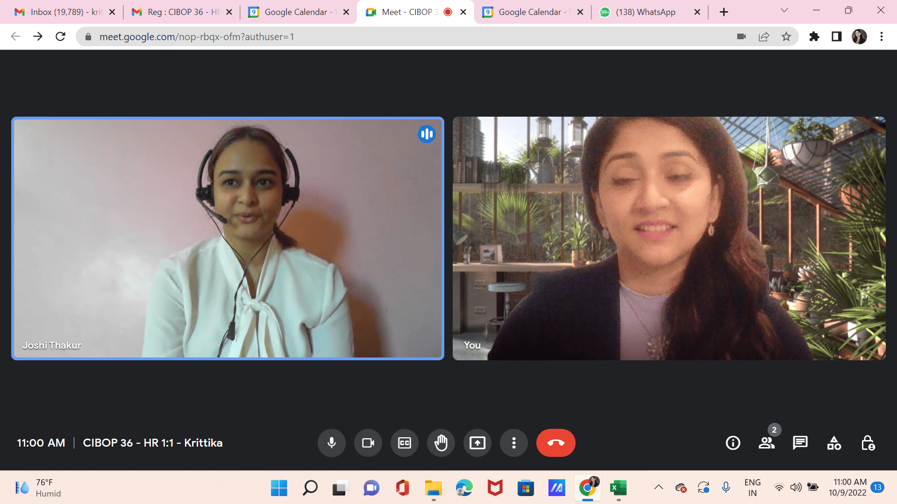Close the Gmail Inbox tab

[x=112, y=12]
